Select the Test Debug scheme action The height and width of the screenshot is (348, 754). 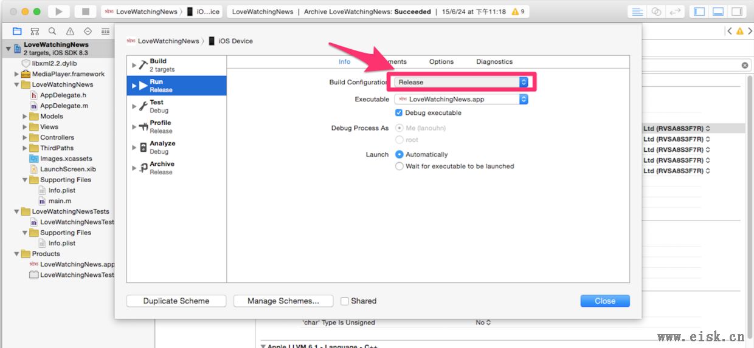pyautogui.click(x=176, y=106)
